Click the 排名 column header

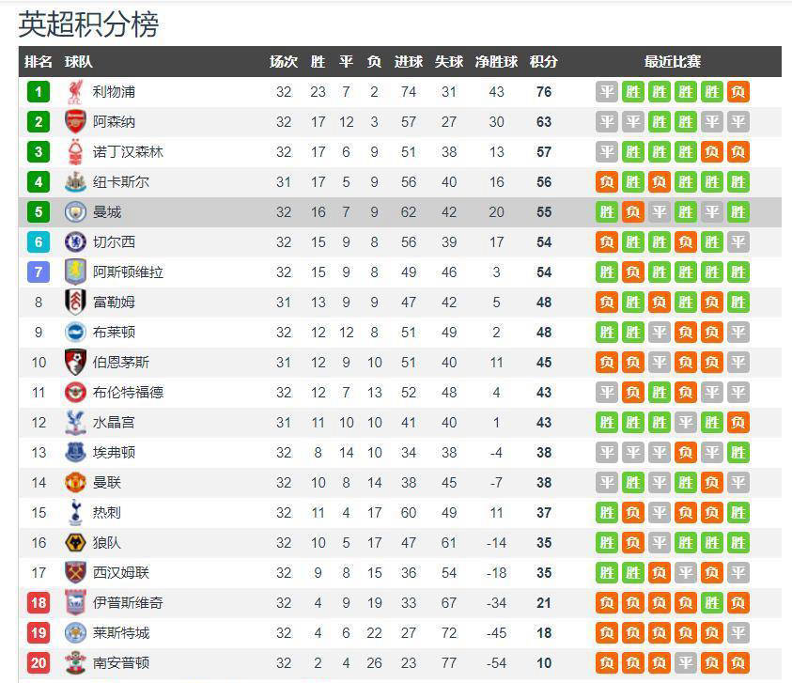pos(39,62)
